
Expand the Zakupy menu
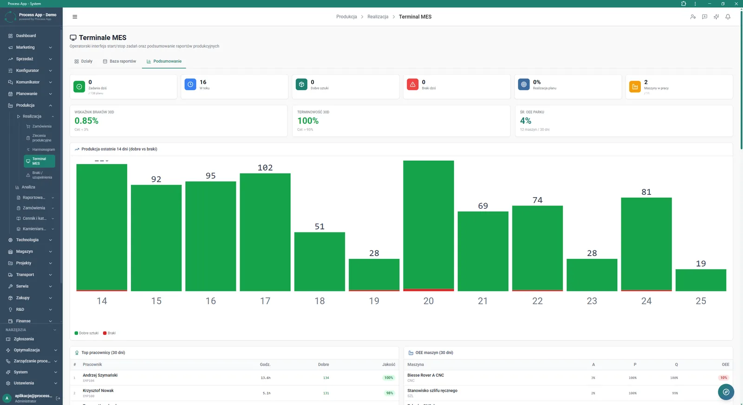[31, 298]
